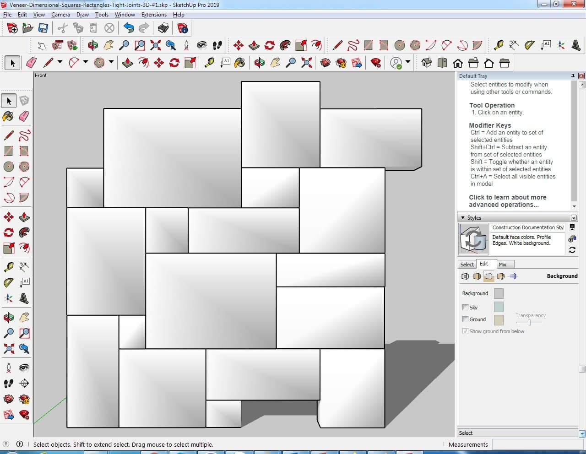Select the Eraser tool in left toolbar
Image resolution: width=586 pixels, height=454 pixels.
24,116
